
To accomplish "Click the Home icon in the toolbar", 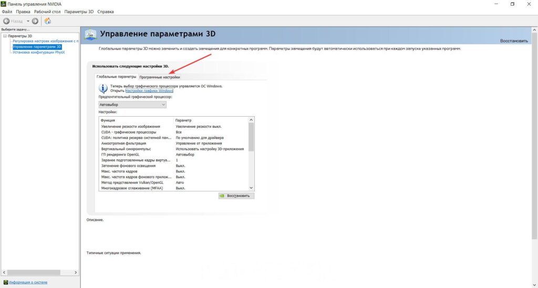I will [48, 21].
